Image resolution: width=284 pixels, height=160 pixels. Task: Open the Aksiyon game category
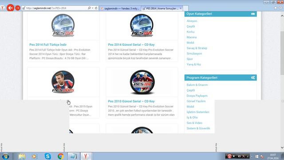tap(192, 21)
